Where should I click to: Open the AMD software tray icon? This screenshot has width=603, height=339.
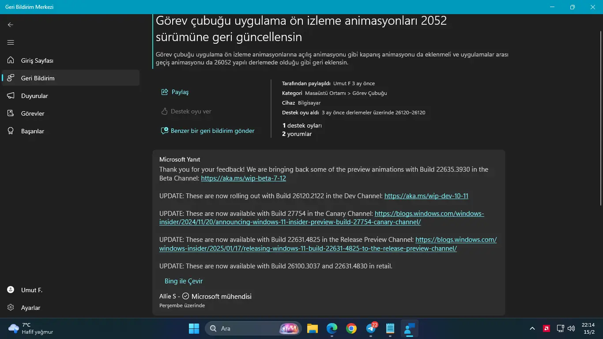coord(546,328)
